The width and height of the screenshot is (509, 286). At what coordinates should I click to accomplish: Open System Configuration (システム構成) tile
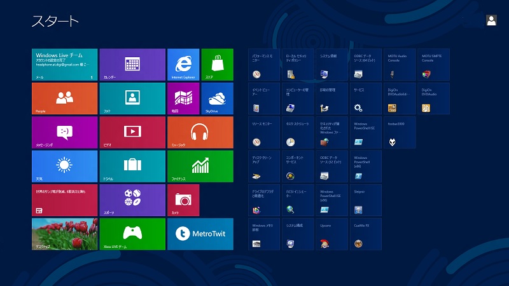(298, 234)
